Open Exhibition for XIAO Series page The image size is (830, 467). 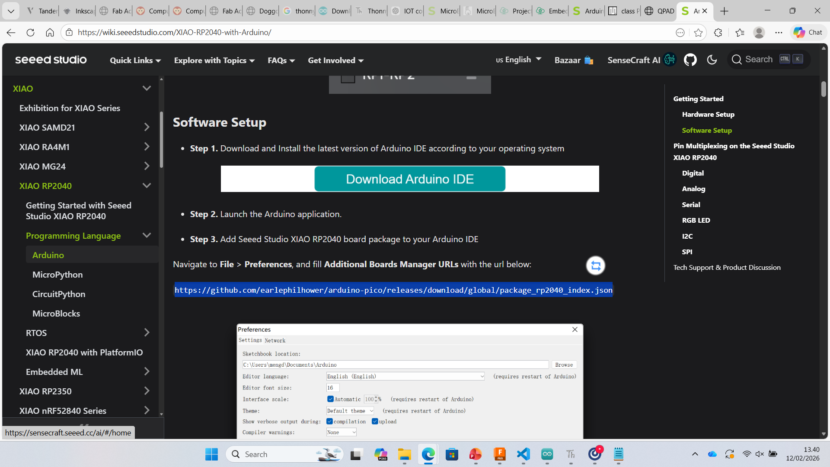click(x=70, y=108)
